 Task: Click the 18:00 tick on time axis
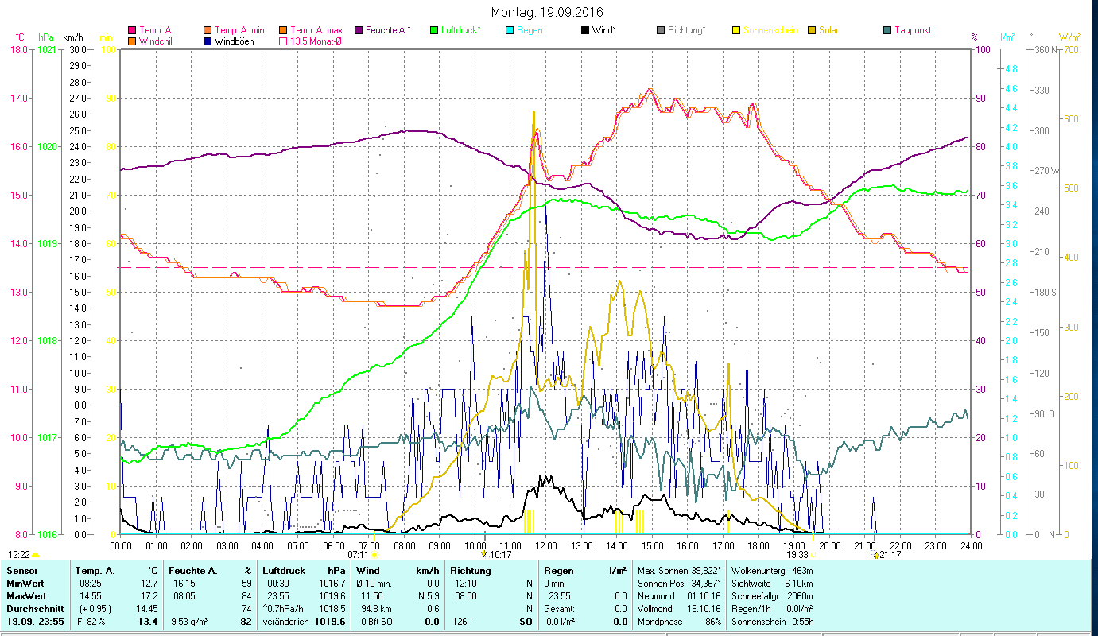(x=758, y=545)
